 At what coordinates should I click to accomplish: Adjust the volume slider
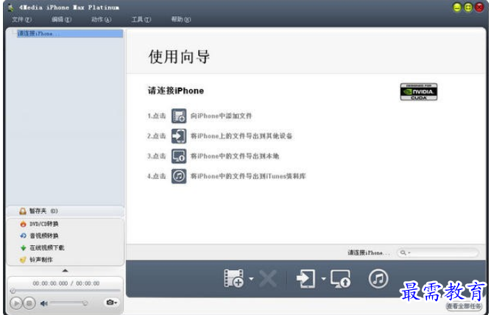[x=69, y=302]
